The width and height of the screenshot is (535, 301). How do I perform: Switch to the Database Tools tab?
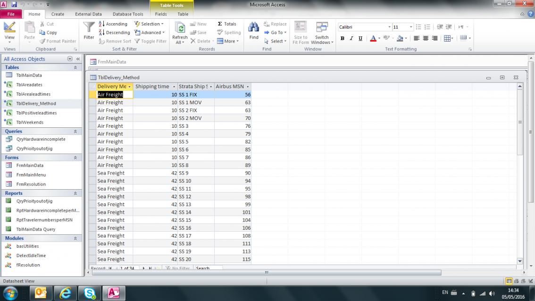click(128, 14)
